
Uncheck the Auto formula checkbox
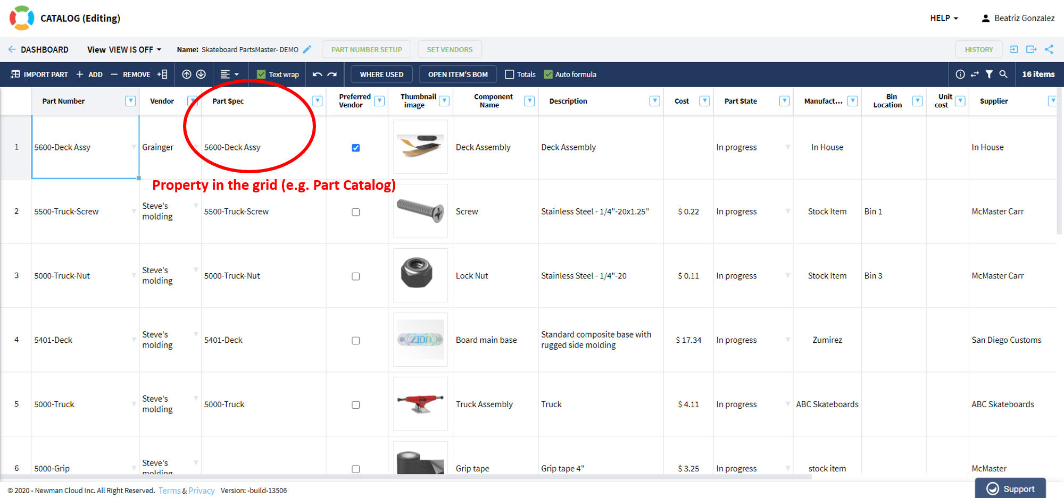[548, 74]
